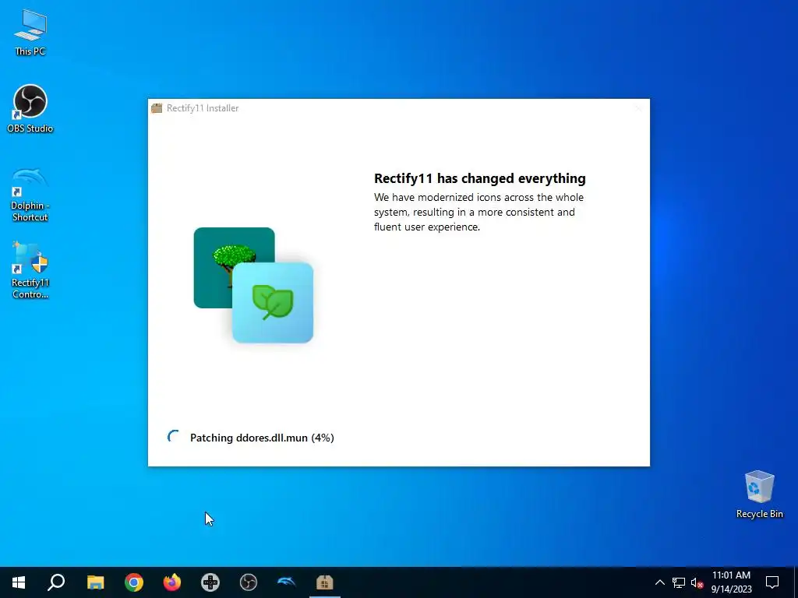Select the Rectify11 Control Center desktop shortcut

coord(30,270)
